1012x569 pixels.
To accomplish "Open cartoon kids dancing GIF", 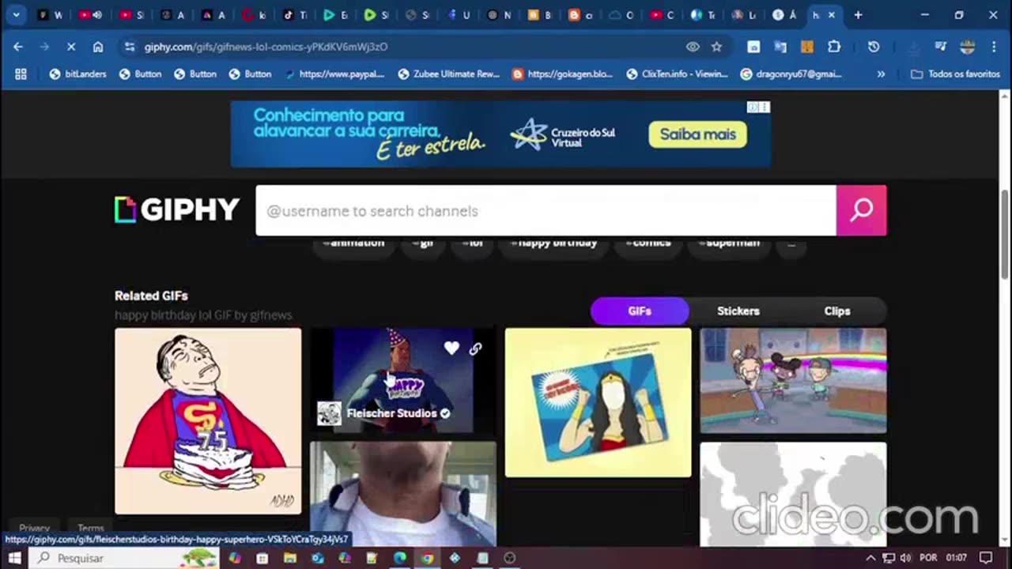I will pos(793,381).
